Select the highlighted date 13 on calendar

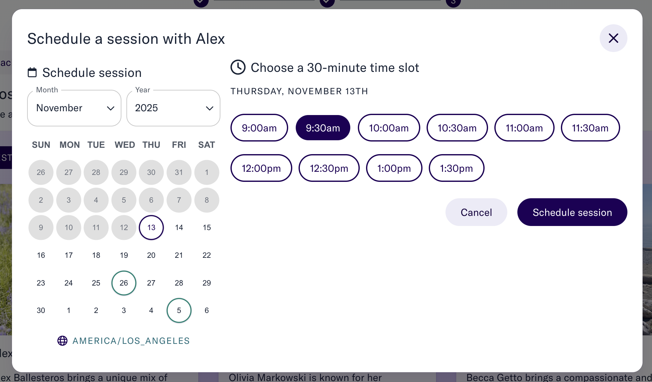[151, 228]
